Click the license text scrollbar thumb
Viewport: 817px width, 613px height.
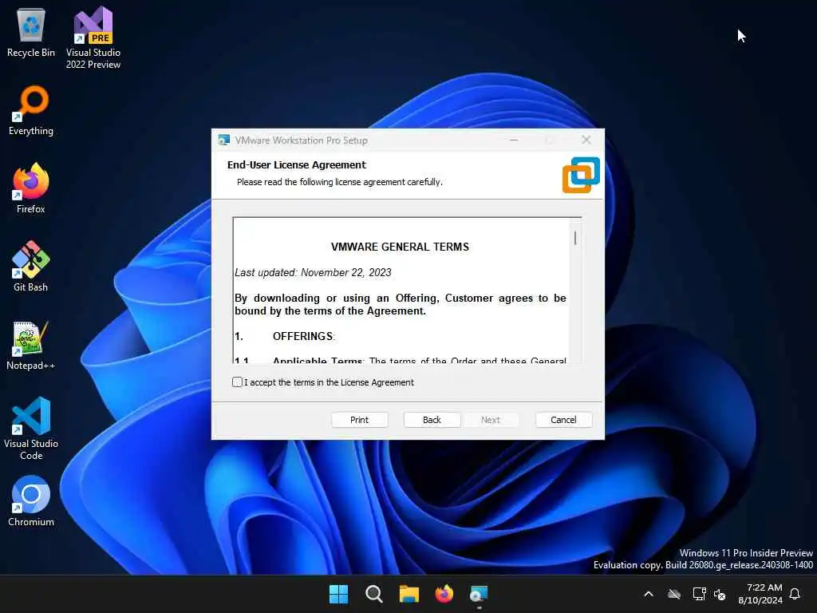point(575,238)
